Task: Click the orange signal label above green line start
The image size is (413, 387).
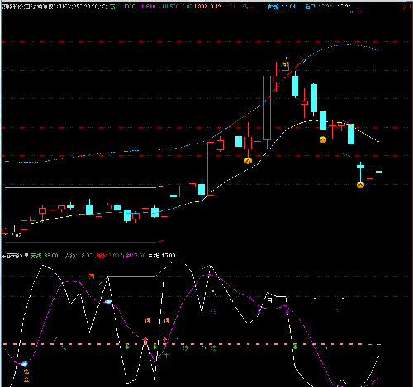Action: click(x=92, y=276)
